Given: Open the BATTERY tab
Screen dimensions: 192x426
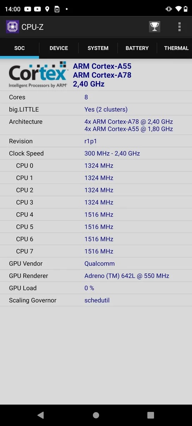Looking at the screenshot, I should pos(137,48).
